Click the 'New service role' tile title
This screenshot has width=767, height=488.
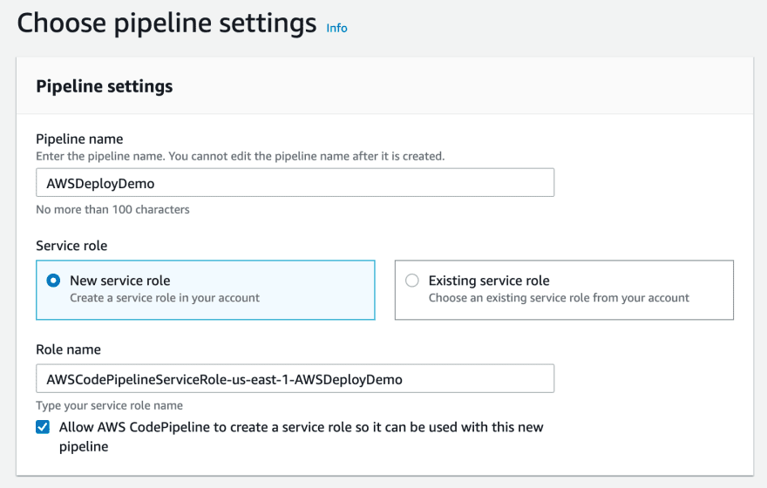[120, 281]
